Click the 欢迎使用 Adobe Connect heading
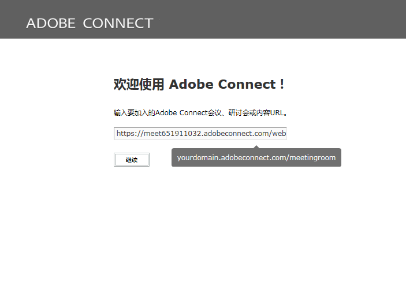 199,85
